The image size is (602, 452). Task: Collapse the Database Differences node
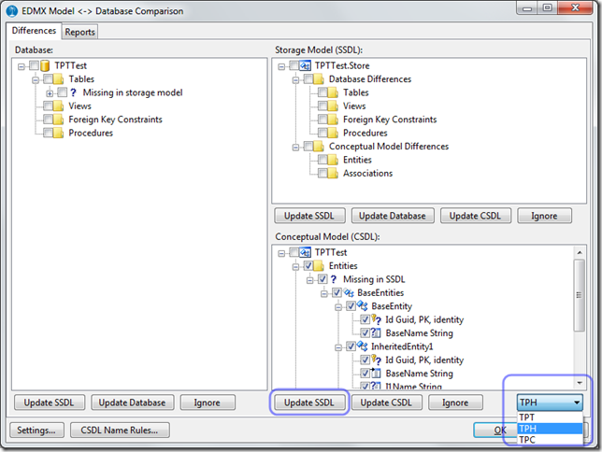click(295, 80)
